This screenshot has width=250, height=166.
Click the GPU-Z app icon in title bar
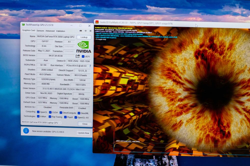point(23,25)
